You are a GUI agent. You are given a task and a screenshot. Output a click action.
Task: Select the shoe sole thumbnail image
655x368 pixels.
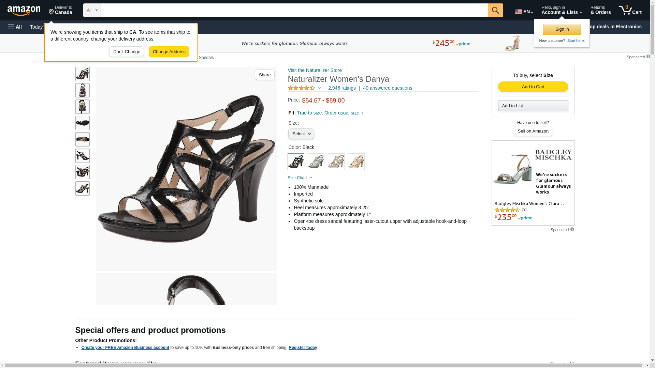click(x=83, y=123)
